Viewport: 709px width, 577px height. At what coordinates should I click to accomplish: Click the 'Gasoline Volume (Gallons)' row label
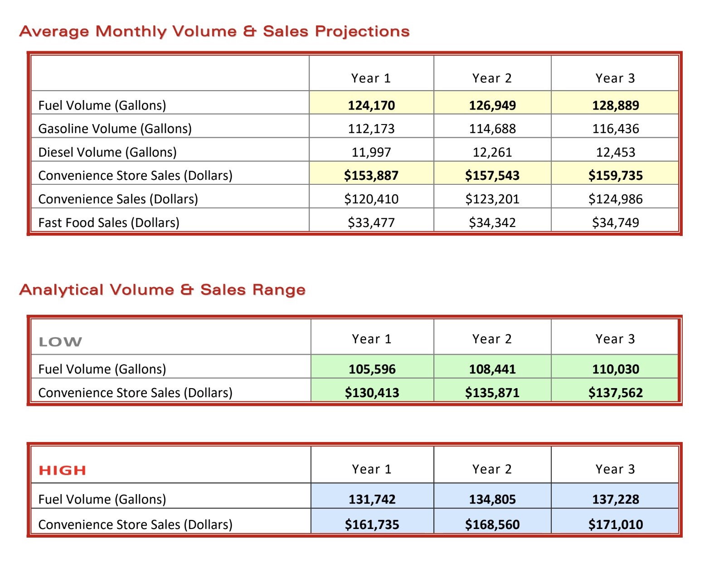pyautogui.click(x=115, y=129)
